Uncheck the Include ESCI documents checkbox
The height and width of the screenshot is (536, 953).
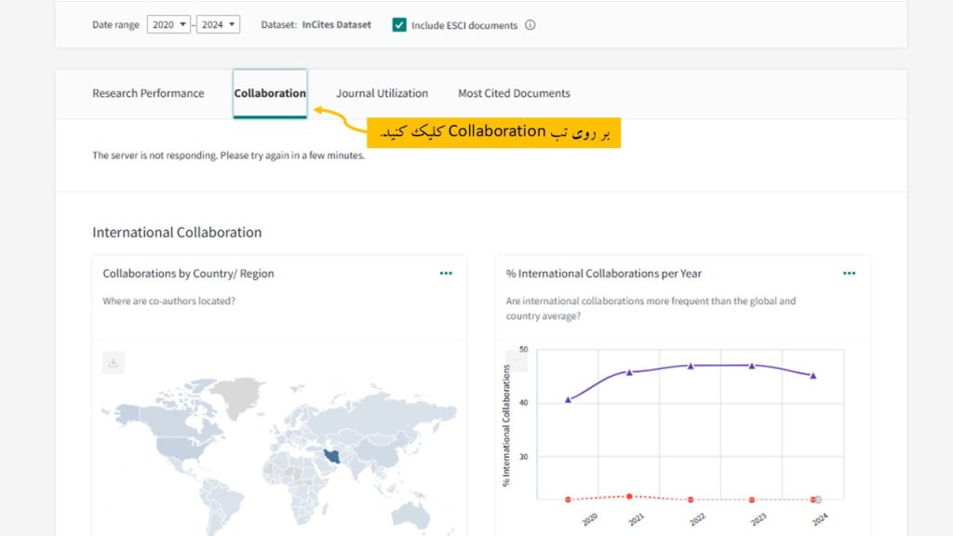399,25
